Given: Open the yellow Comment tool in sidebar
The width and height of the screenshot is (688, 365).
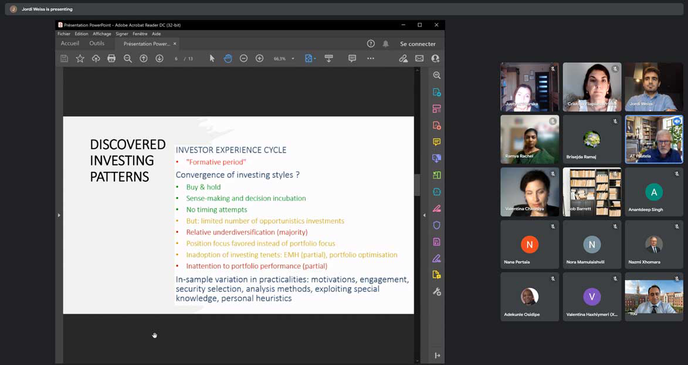Looking at the screenshot, I should pyautogui.click(x=436, y=142).
